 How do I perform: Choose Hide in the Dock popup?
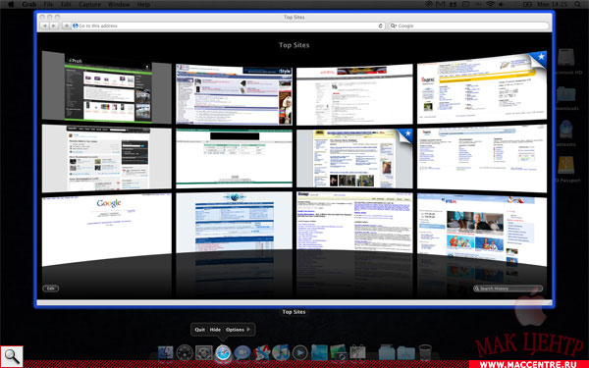[x=215, y=330]
